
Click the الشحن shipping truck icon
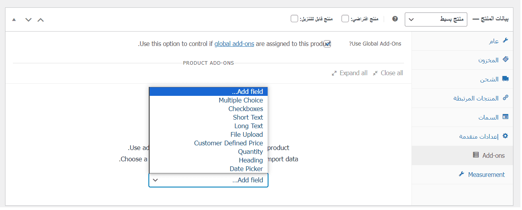[x=505, y=79]
